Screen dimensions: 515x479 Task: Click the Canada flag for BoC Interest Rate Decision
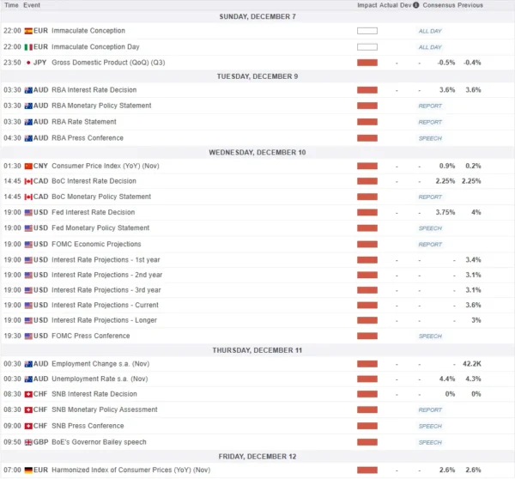pos(29,181)
